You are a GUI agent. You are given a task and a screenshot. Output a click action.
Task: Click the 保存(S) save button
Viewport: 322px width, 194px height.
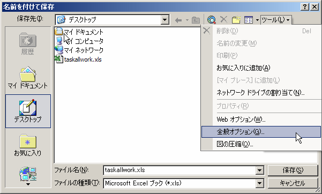[x=293, y=170]
